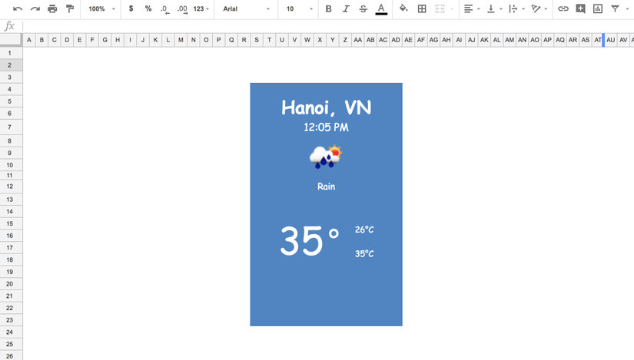
Task: Toggle strikethrough formatting
Action: [x=363, y=9]
